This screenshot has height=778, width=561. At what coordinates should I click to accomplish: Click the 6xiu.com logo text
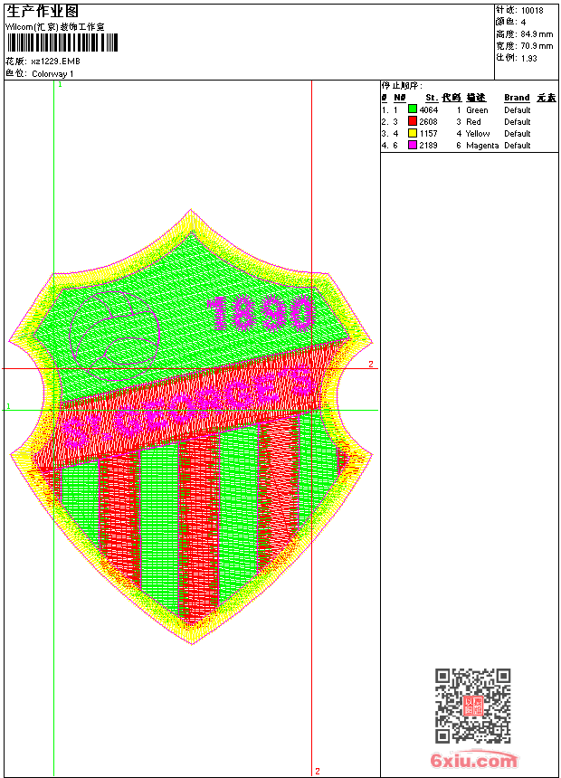click(473, 760)
